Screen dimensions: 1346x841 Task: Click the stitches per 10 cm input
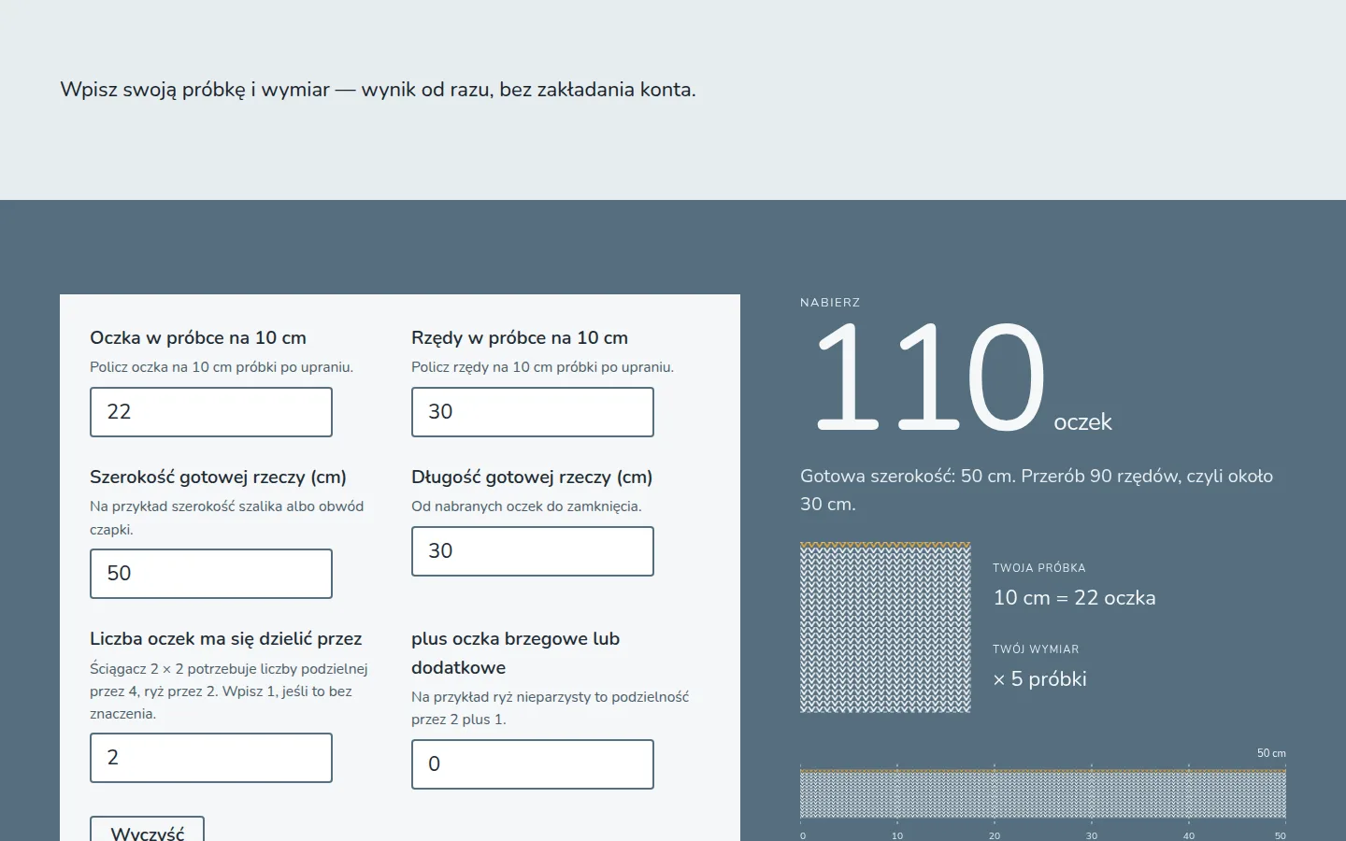tap(211, 412)
